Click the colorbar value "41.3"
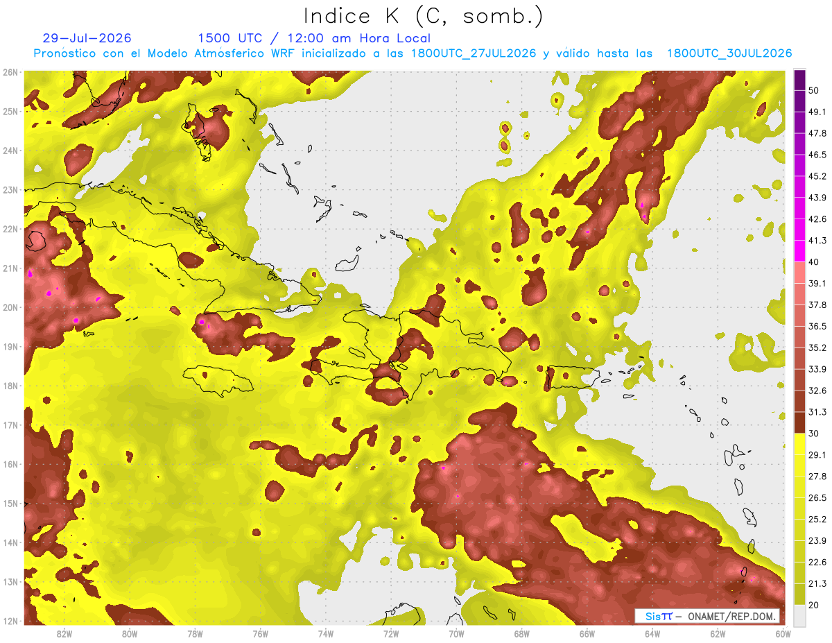Image resolution: width=832 pixels, height=643 pixels. [817, 241]
